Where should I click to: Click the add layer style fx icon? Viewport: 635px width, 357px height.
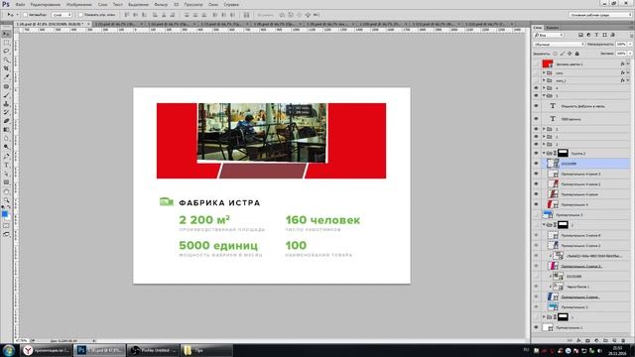click(x=578, y=341)
